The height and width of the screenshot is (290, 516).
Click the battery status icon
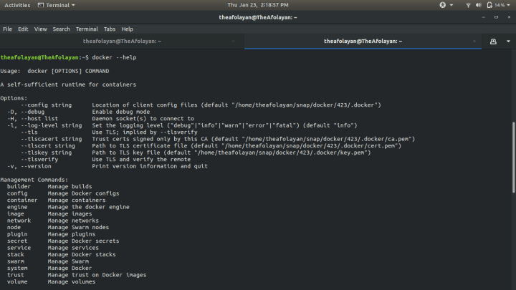coord(489,5)
